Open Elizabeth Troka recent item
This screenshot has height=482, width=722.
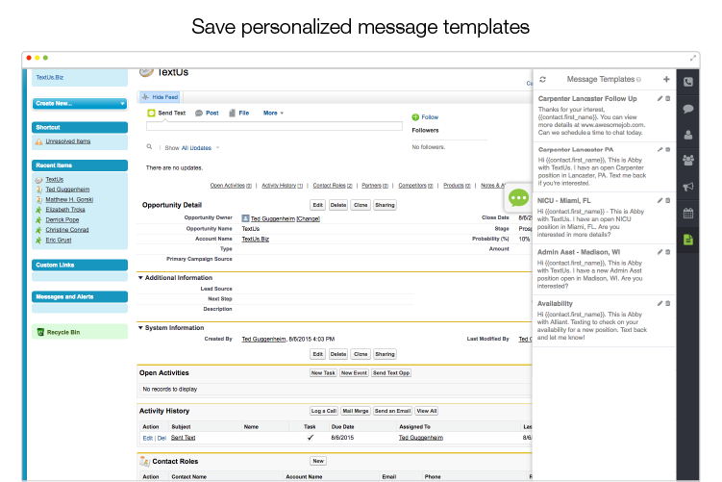coord(65,210)
